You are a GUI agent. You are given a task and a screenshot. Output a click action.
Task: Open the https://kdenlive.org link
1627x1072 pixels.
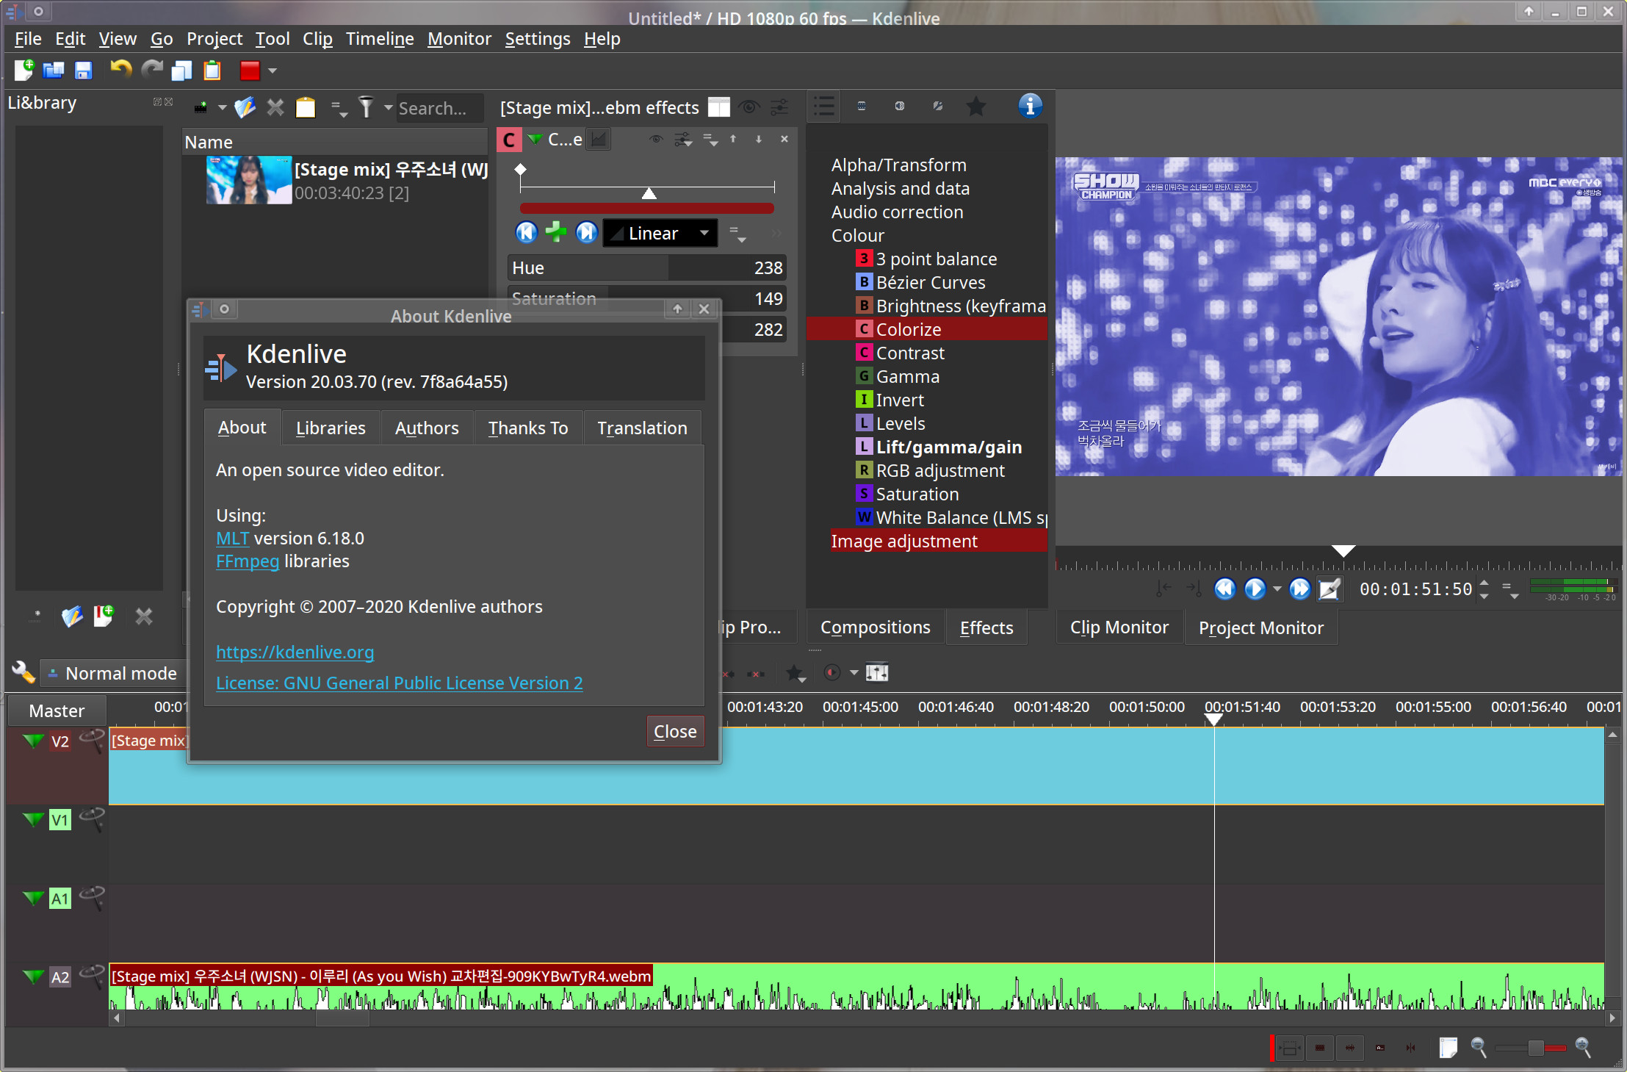pyautogui.click(x=295, y=652)
